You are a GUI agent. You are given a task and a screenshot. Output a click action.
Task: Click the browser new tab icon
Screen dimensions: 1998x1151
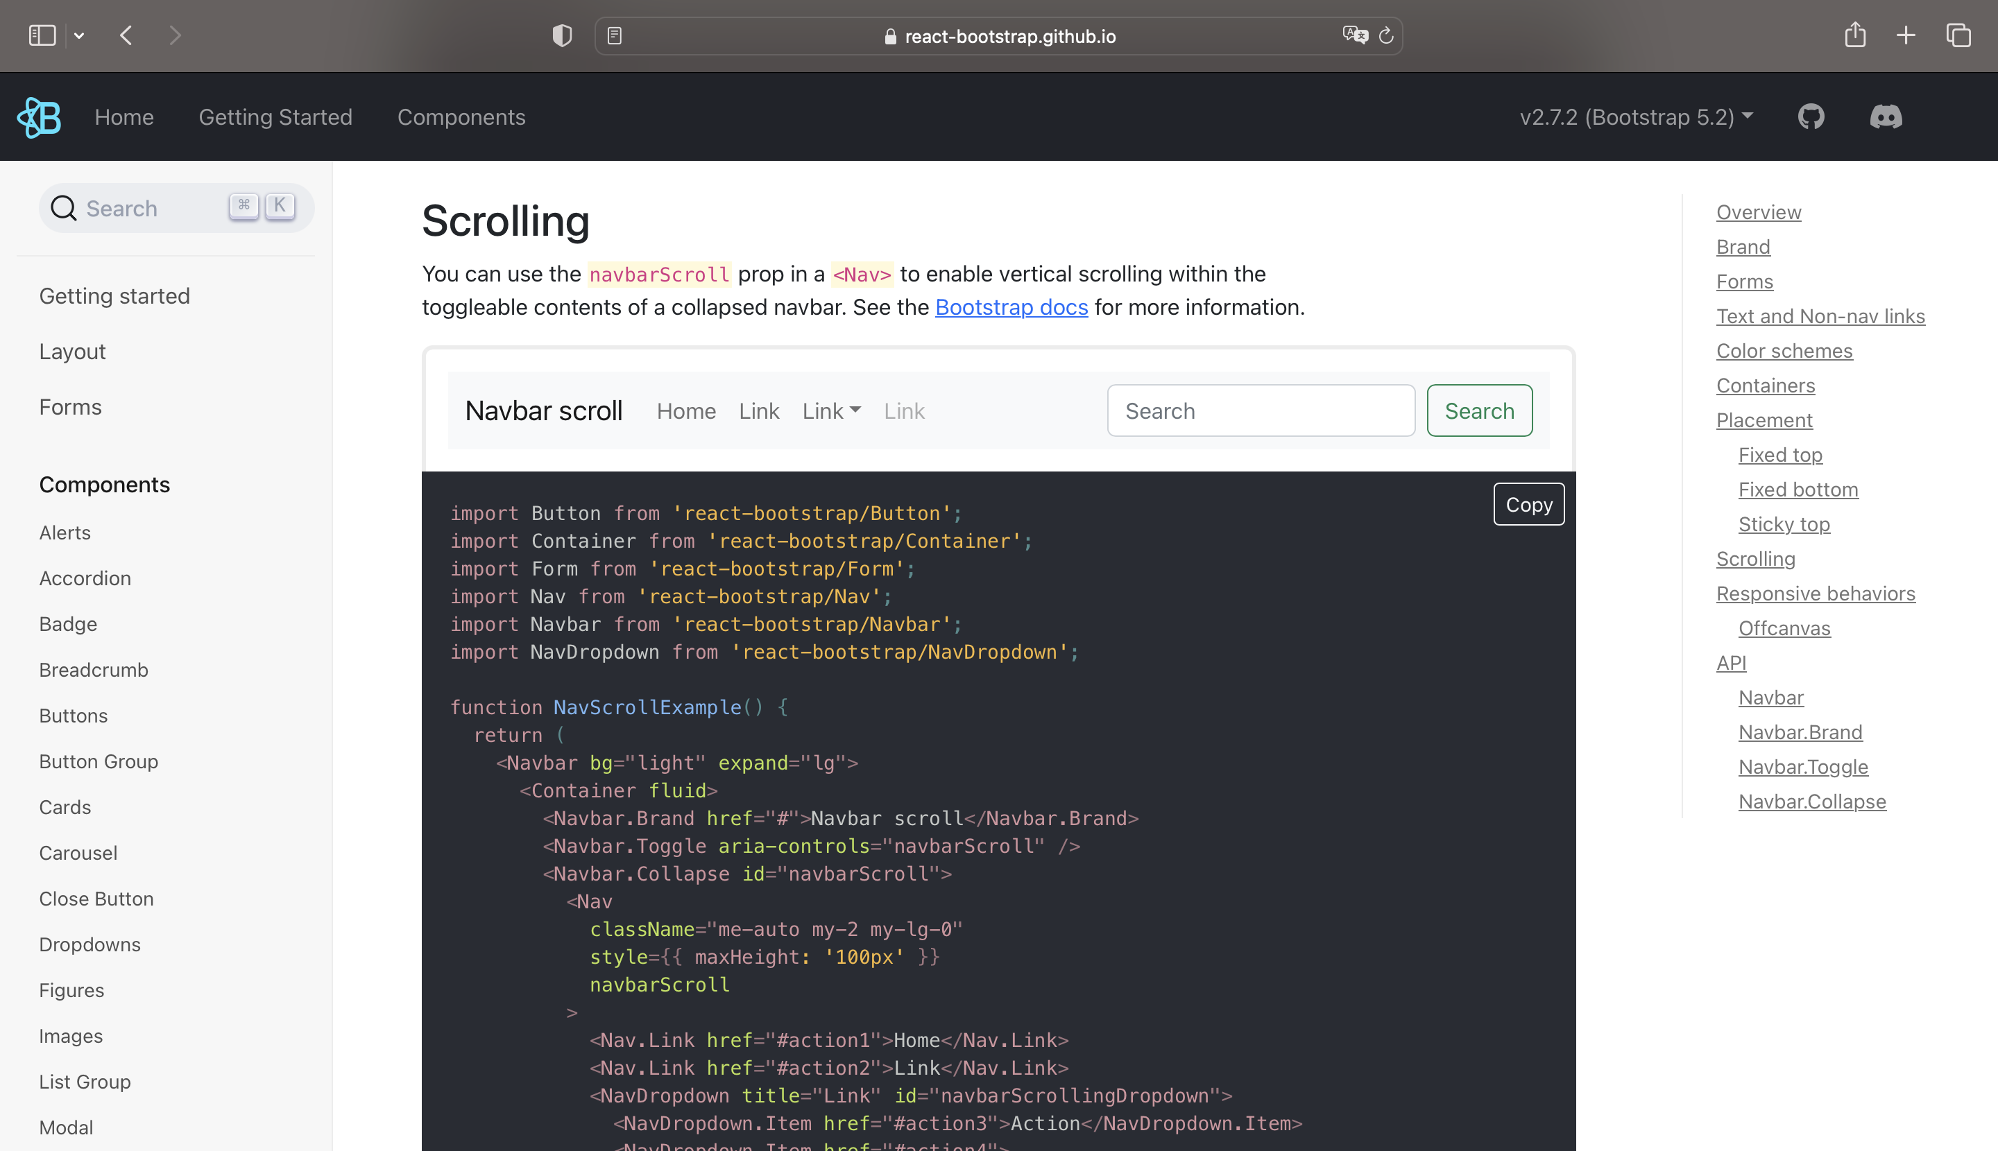click(1906, 34)
